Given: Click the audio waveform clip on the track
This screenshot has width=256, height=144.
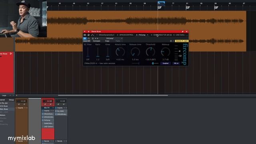Looking at the screenshot, I should tap(131, 31).
